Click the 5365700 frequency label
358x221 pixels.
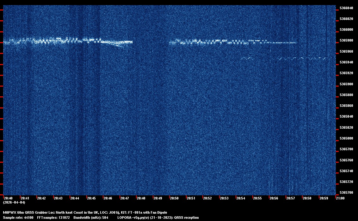(x=346, y=192)
